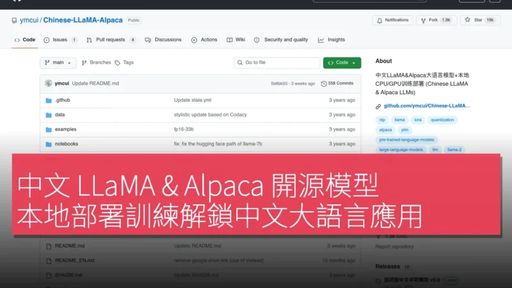This screenshot has width=512, height=288.
Task: Click the Pull requests icon
Action: pyautogui.click(x=89, y=40)
